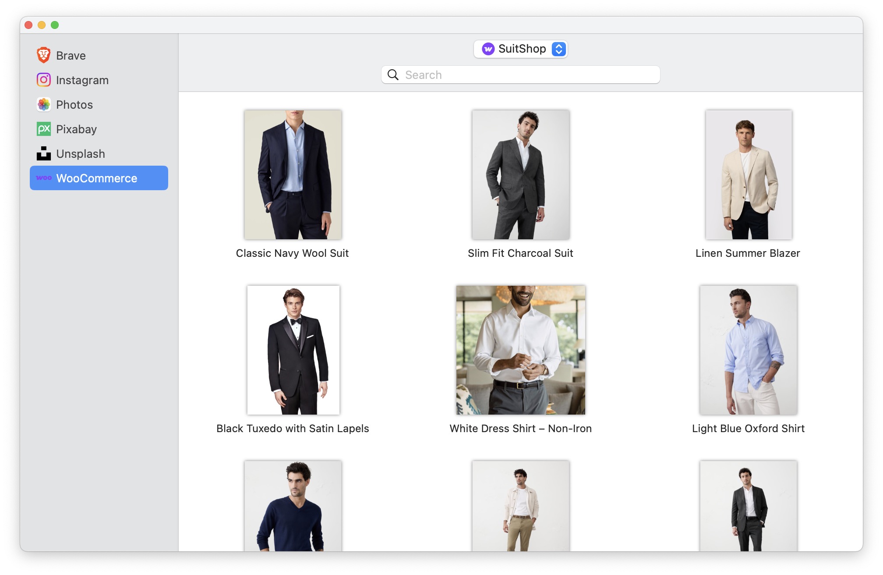Screen dimensions: 883x575
Task: Close the window with the red button
Action: tap(28, 25)
